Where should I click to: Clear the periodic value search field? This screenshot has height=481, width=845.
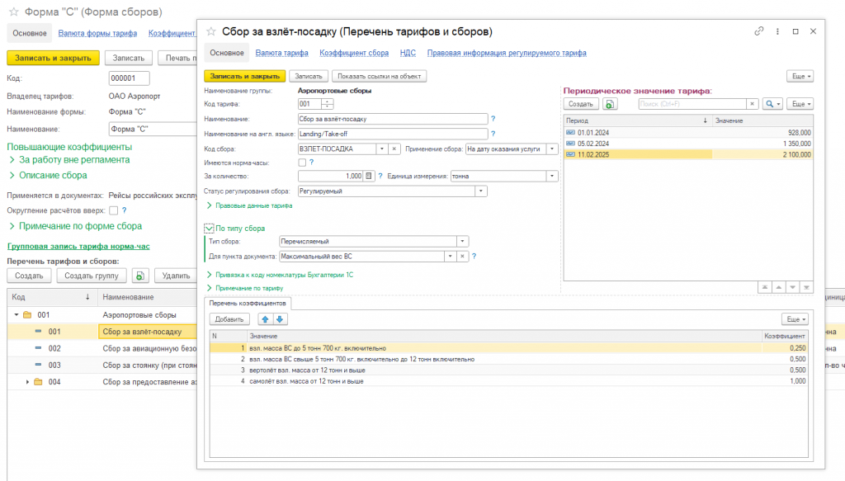tap(753, 104)
